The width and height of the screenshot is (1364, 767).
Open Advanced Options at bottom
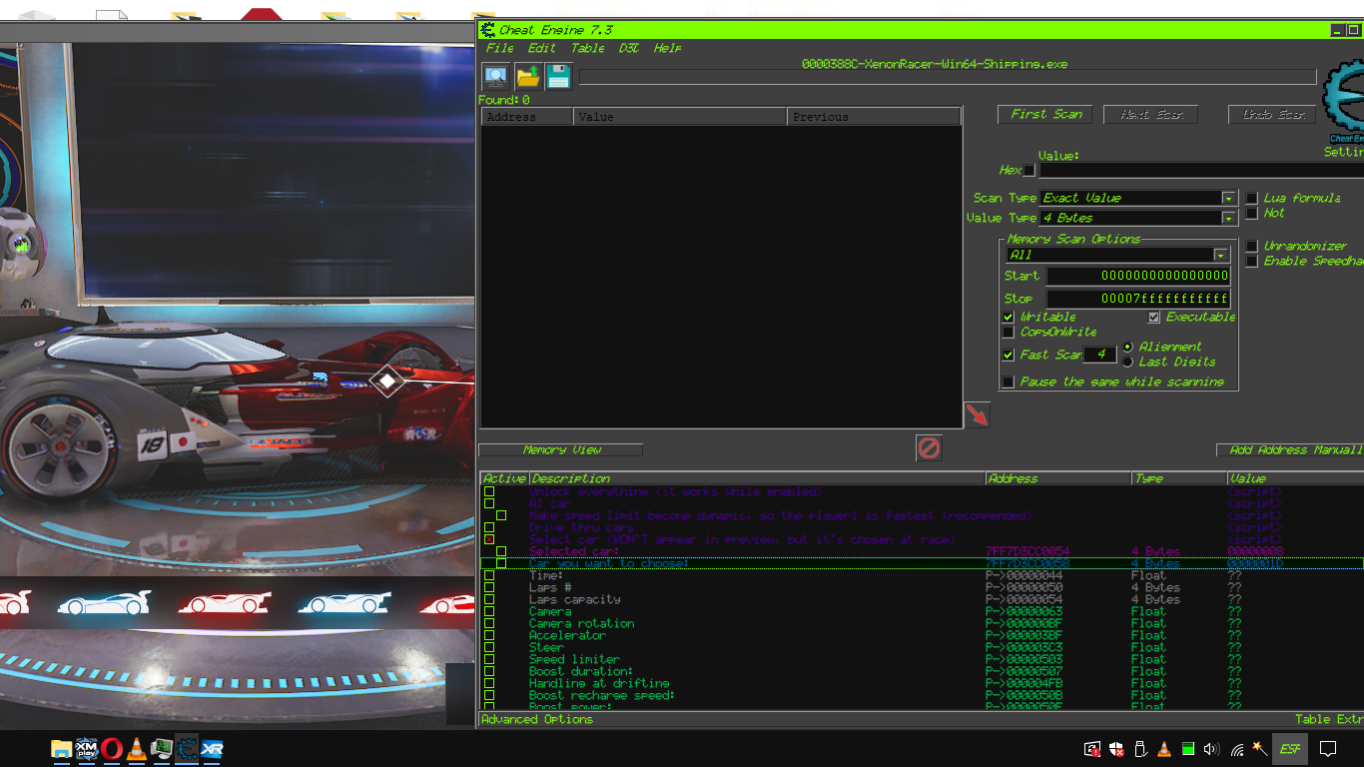pos(537,719)
